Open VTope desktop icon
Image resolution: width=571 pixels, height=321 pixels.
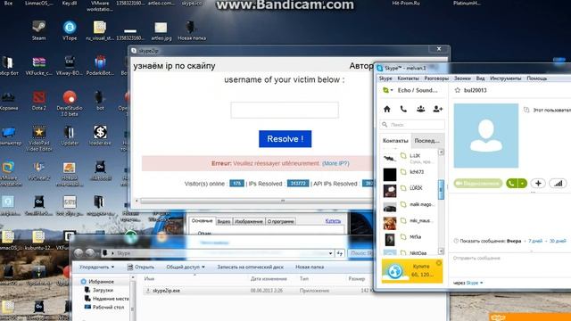(x=70, y=30)
